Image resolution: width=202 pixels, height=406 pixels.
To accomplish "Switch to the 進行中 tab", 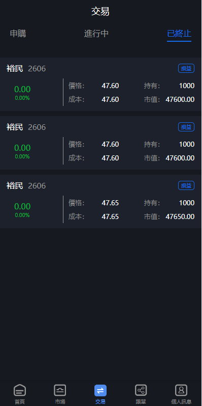I will pyautogui.click(x=96, y=34).
